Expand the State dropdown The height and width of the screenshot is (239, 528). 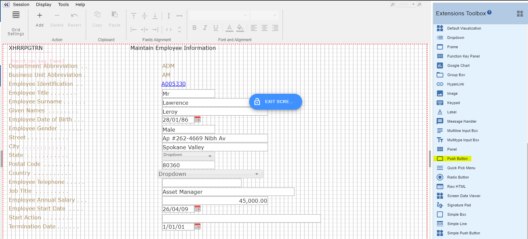pos(210,156)
